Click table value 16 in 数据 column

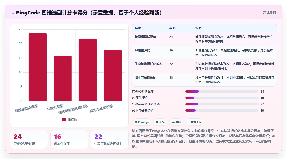click(x=171, y=50)
